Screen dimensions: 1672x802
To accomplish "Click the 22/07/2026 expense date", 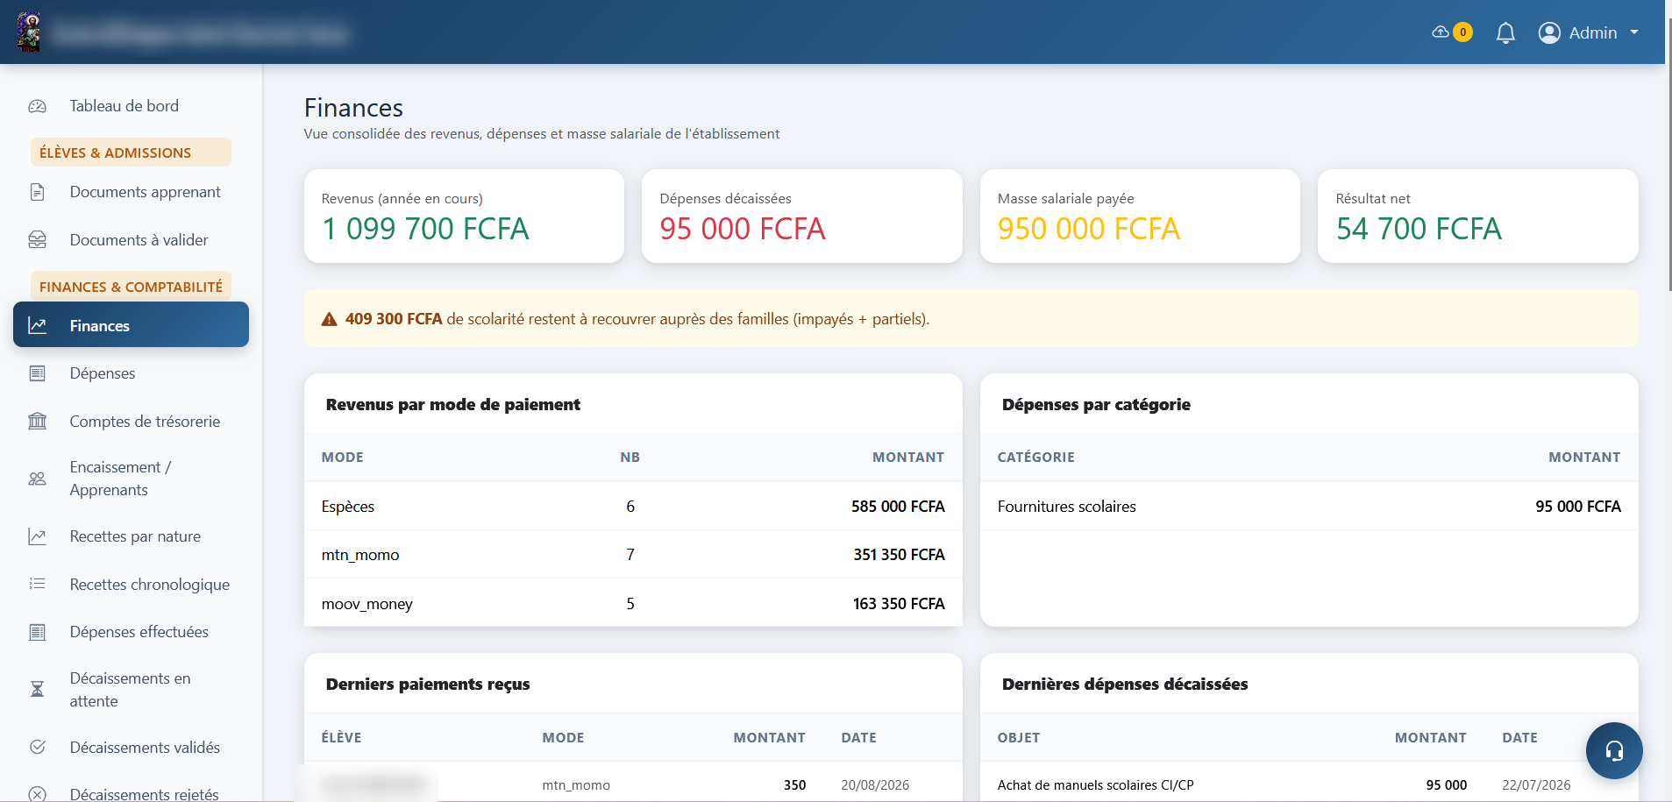I will (1536, 785).
